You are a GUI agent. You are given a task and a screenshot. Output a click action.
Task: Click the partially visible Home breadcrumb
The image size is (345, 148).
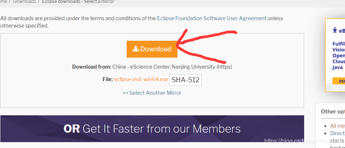(x=3, y=2)
